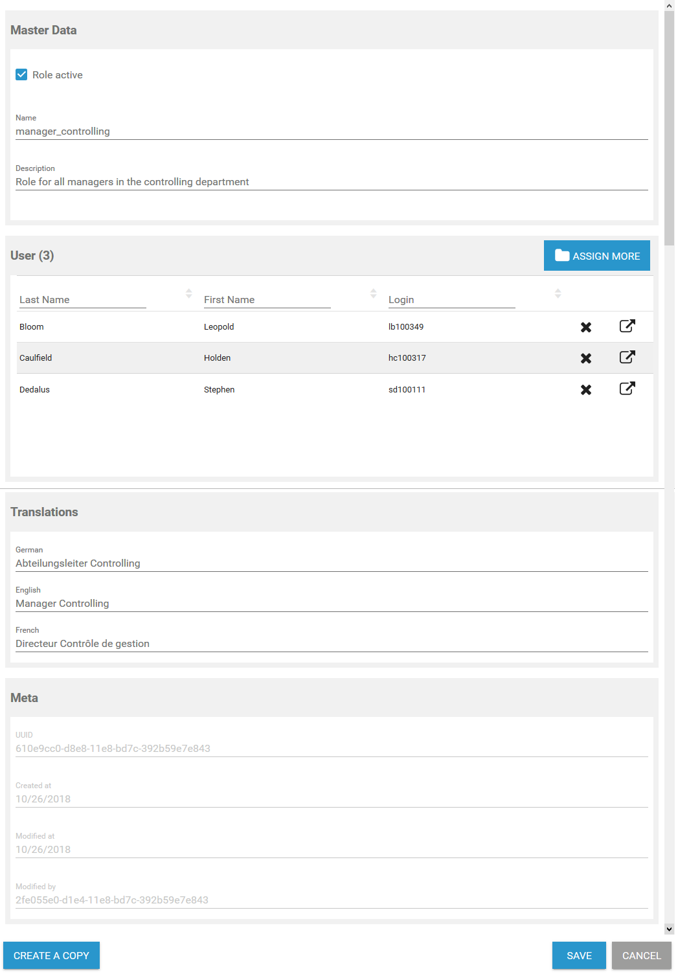This screenshot has height=976, width=678.
Task: Open Stephen Dedalus's external link icon
Action: (627, 389)
